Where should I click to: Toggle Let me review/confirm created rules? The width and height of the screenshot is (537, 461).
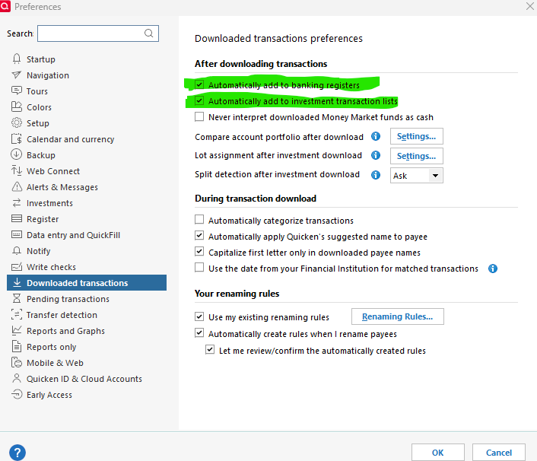click(210, 350)
